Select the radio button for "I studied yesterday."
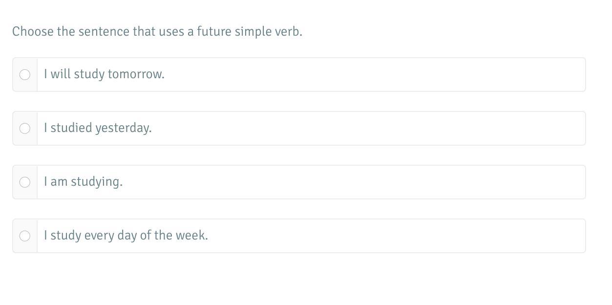 [25, 129]
